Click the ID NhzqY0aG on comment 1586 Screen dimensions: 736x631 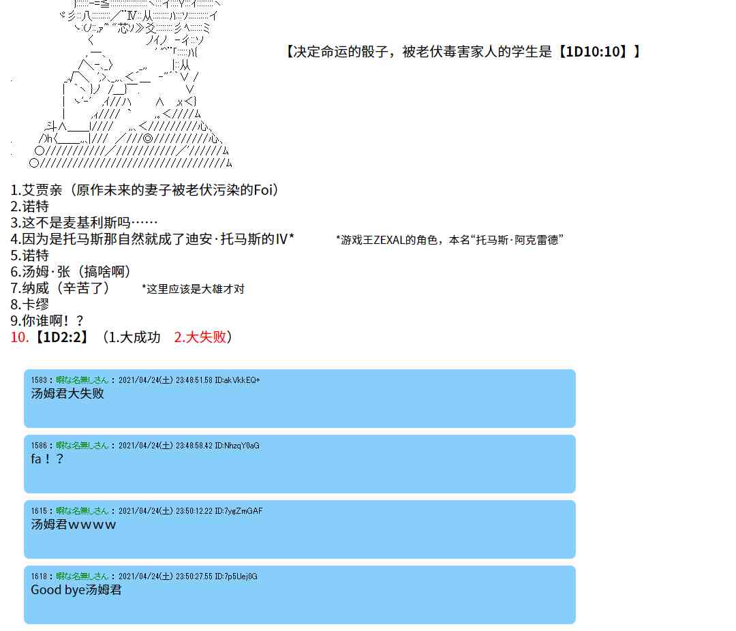coord(236,446)
